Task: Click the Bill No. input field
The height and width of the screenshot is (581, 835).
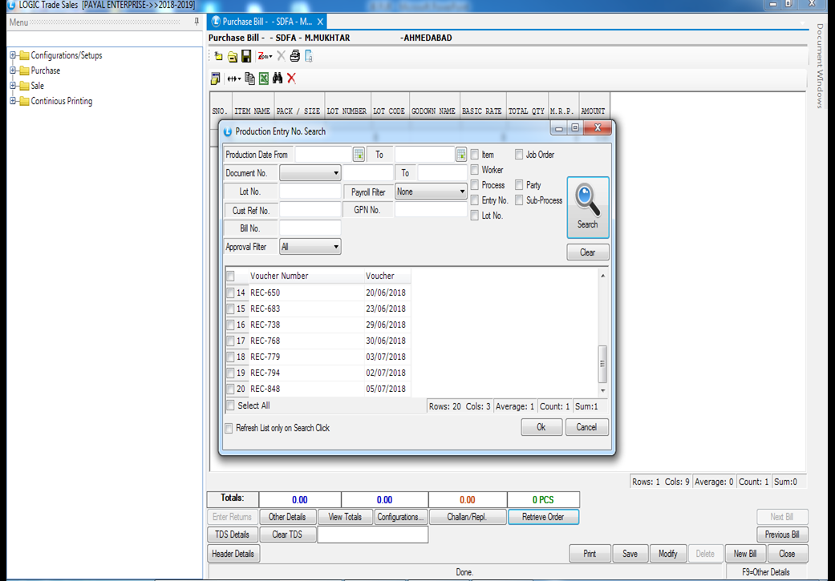Action: tap(310, 228)
